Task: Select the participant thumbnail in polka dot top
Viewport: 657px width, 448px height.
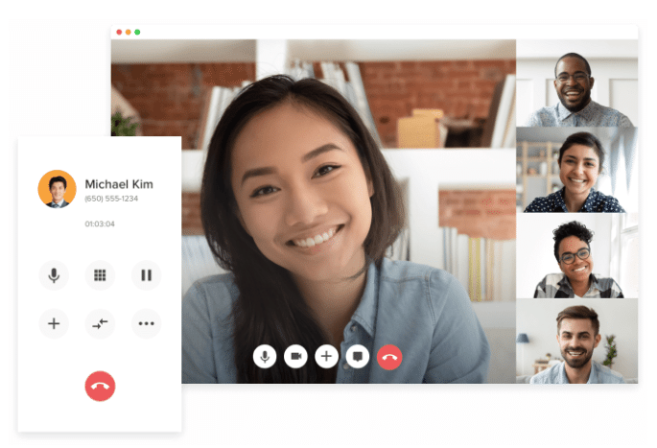Action: coord(575,170)
